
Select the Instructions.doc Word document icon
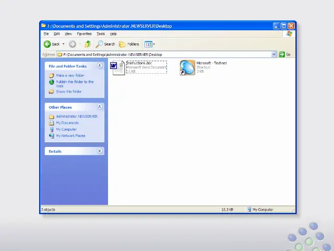117,67
